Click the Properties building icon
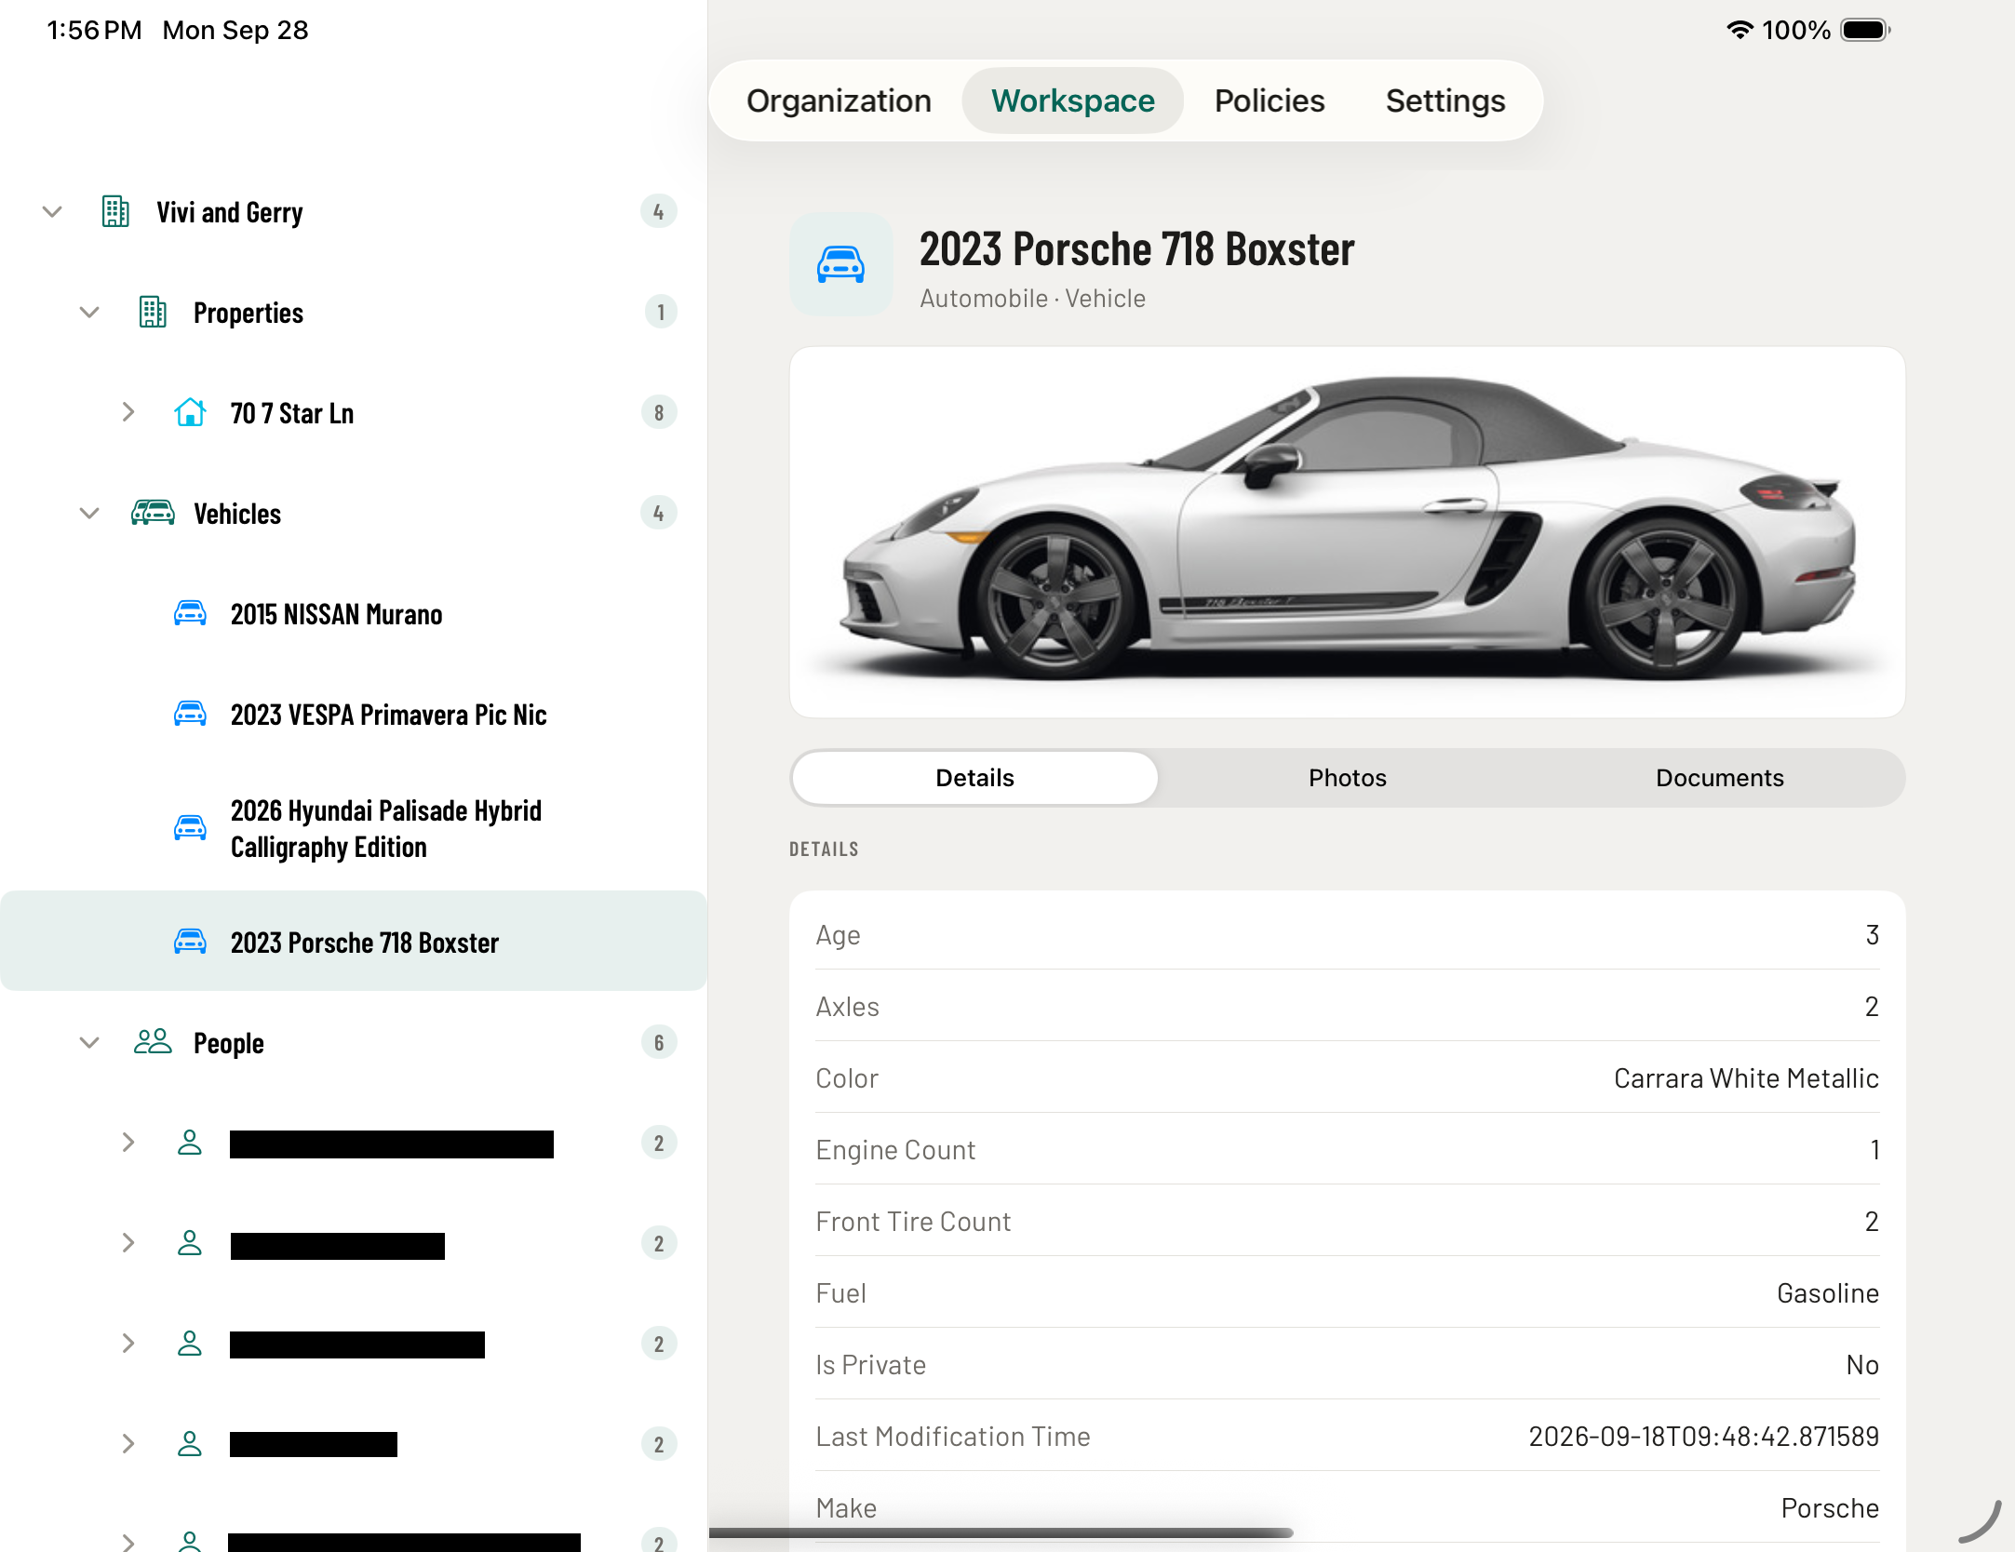Image resolution: width=2015 pixels, height=1552 pixels. tap(153, 313)
